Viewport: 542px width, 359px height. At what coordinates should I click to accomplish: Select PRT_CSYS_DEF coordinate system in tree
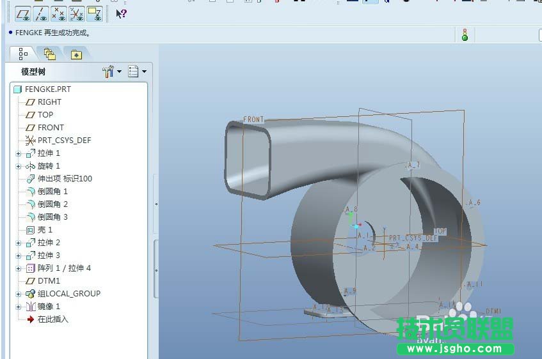coord(64,141)
